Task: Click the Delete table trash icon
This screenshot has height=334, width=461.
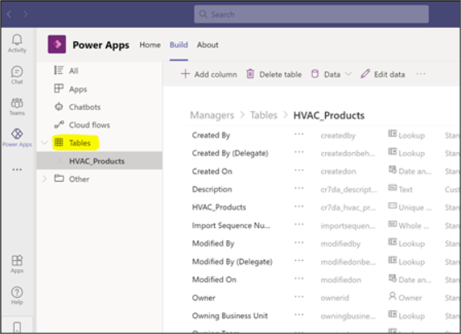Action: (x=250, y=74)
